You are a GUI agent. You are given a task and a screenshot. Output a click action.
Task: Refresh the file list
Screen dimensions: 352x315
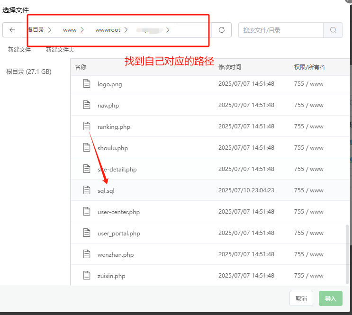[222, 30]
